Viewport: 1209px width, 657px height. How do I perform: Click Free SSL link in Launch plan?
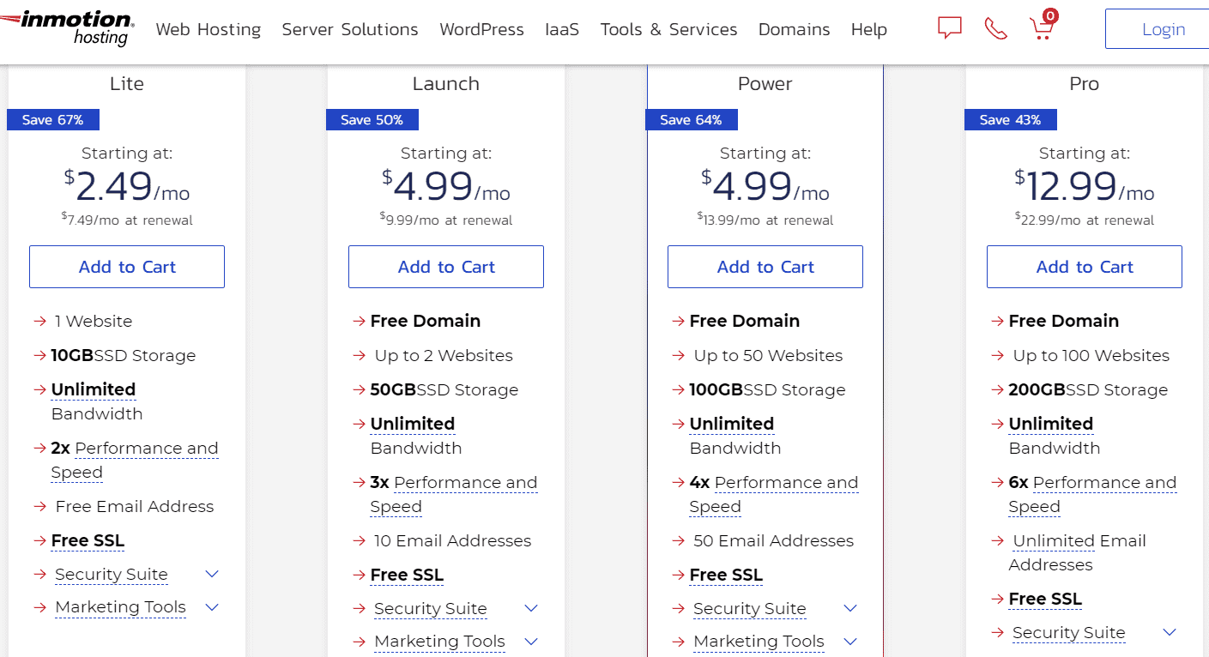click(x=407, y=575)
